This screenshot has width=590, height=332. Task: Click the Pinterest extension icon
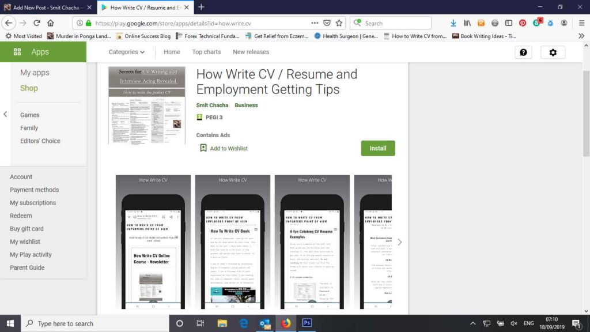pos(522,23)
